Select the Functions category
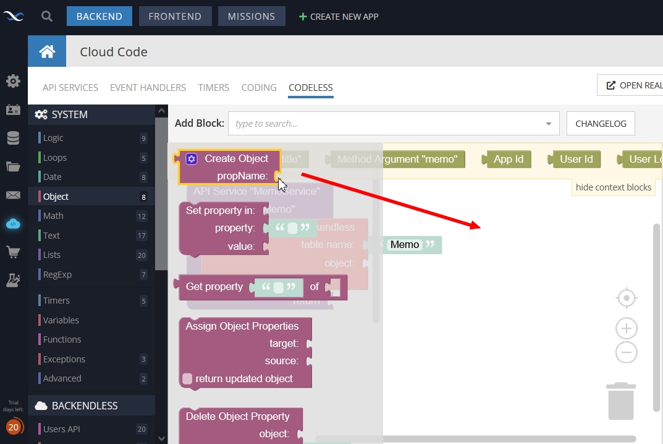This screenshot has height=444, width=663. pos(91,339)
